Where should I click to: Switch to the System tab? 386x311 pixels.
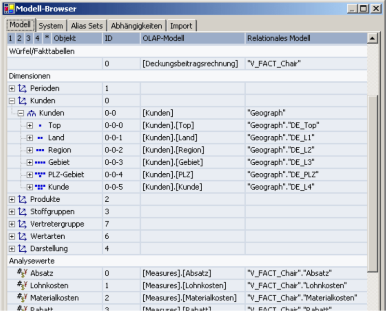pos(51,26)
